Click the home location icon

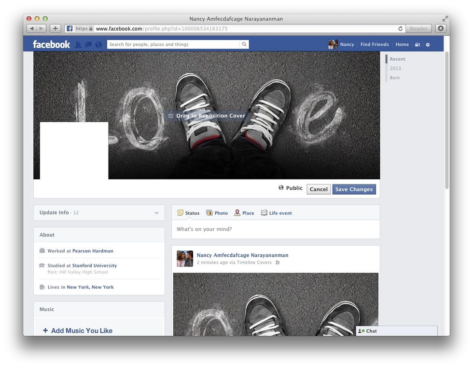(x=42, y=287)
